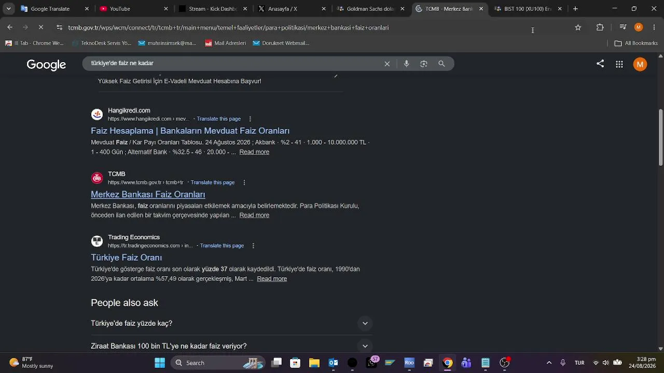Close the Google Translate tab
The width and height of the screenshot is (664, 373).
(87, 9)
